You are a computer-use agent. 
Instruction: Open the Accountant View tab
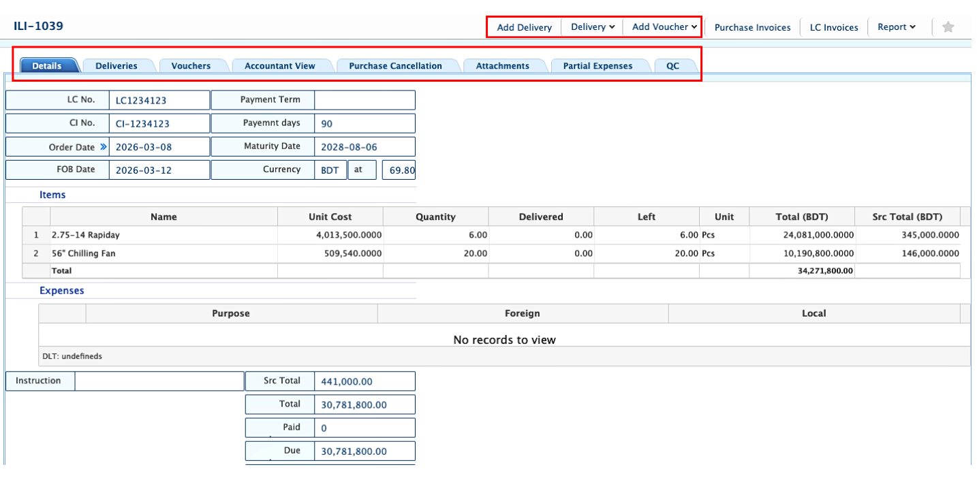click(x=280, y=66)
